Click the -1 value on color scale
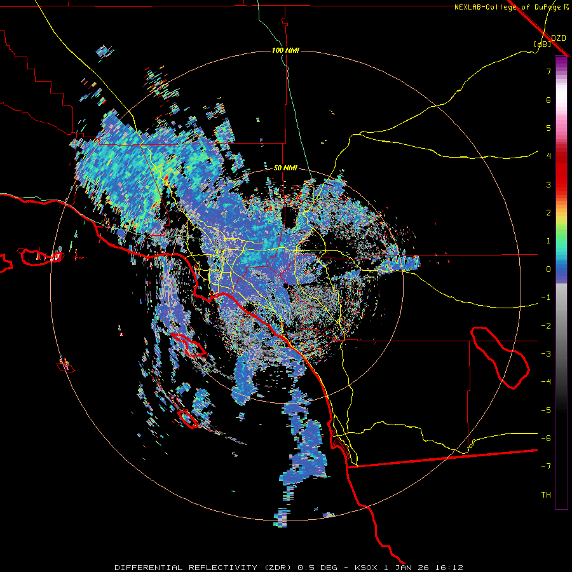572x572 pixels. (546, 297)
